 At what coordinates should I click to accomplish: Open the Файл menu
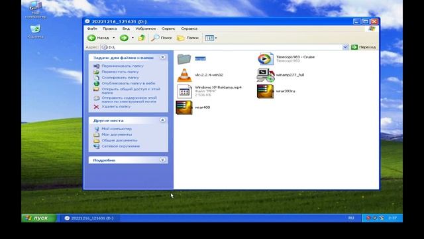point(92,29)
